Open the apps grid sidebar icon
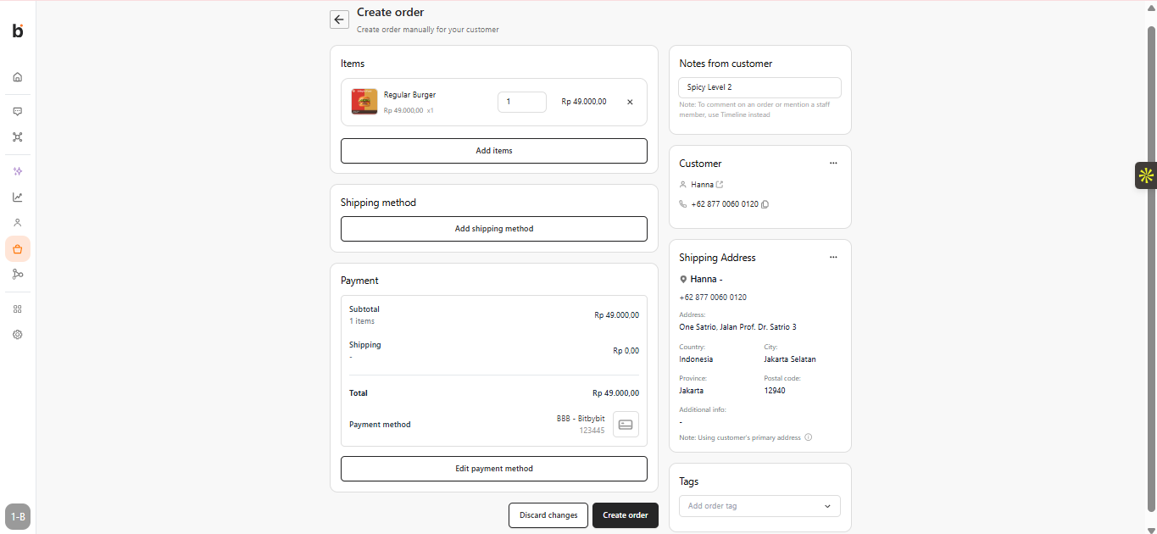1157x534 pixels. point(17,309)
